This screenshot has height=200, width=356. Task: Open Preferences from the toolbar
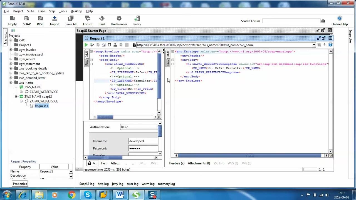tap(119, 21)
